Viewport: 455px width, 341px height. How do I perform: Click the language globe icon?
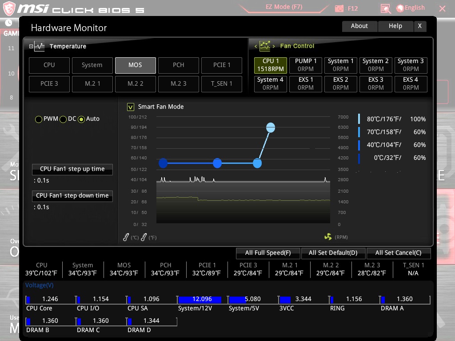point(400,8)
